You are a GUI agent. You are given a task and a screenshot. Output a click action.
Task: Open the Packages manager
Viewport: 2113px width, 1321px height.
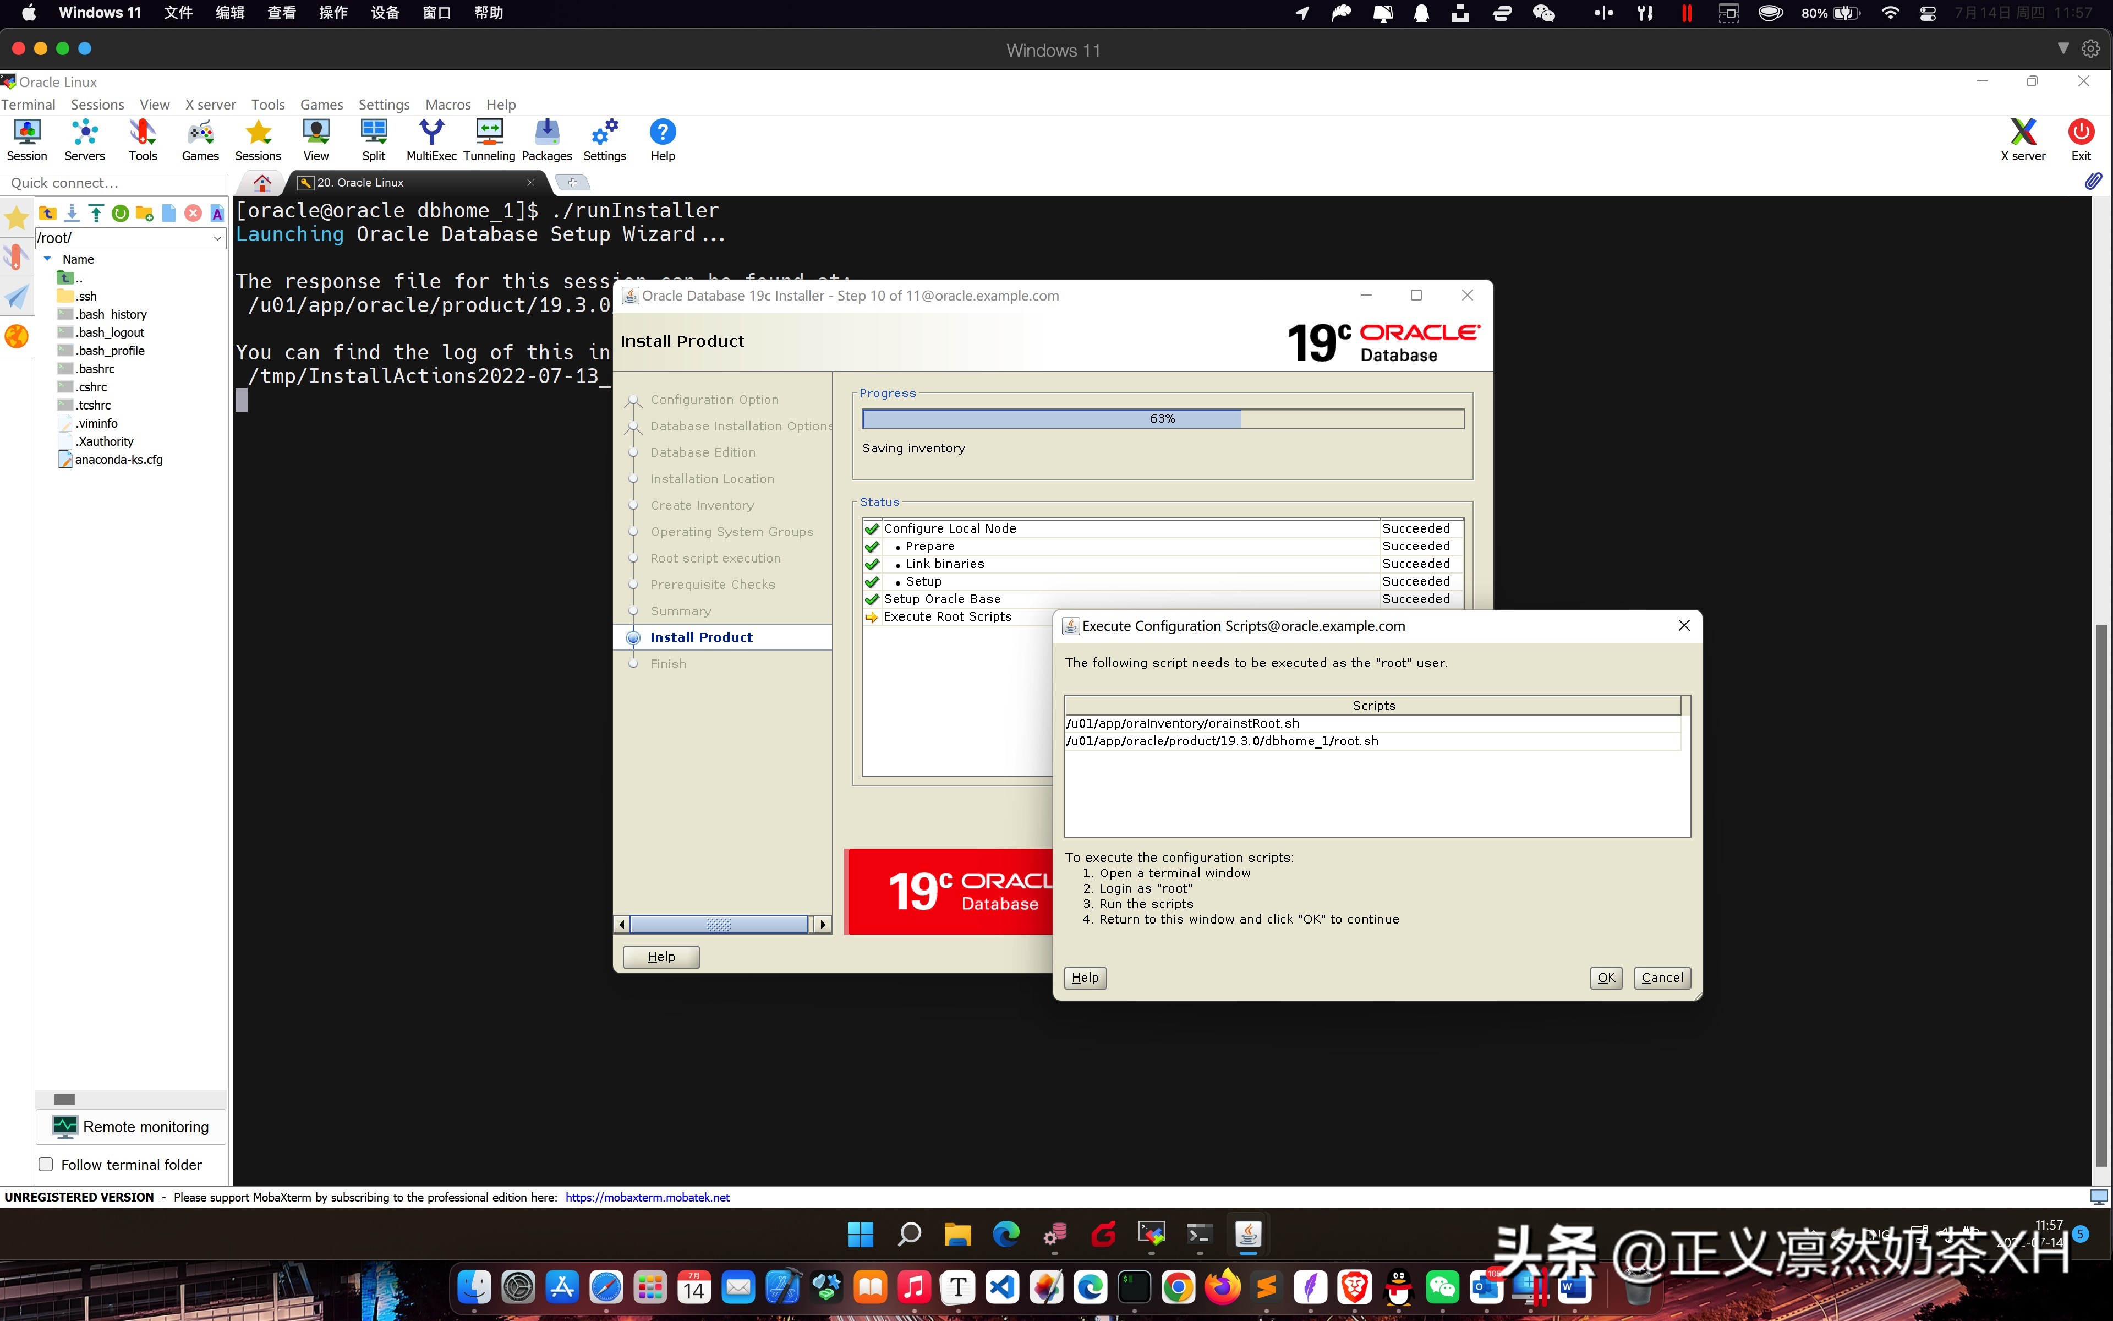tap(546, 138)
